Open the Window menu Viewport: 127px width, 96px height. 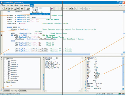point(26,5)
